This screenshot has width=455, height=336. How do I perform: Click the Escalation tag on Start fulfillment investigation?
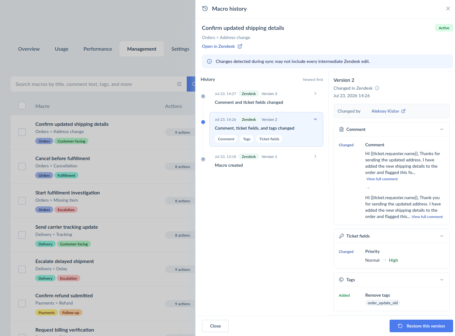click(66, 210)
